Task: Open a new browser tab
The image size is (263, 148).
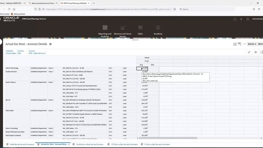Action: pos(94,3)
